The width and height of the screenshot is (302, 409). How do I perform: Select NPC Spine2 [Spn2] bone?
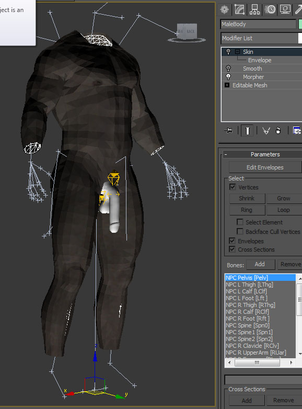click(260, 339)
